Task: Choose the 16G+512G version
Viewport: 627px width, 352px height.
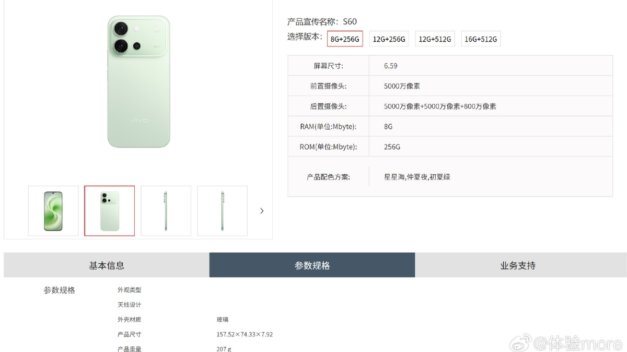Action: pos(481,39)
